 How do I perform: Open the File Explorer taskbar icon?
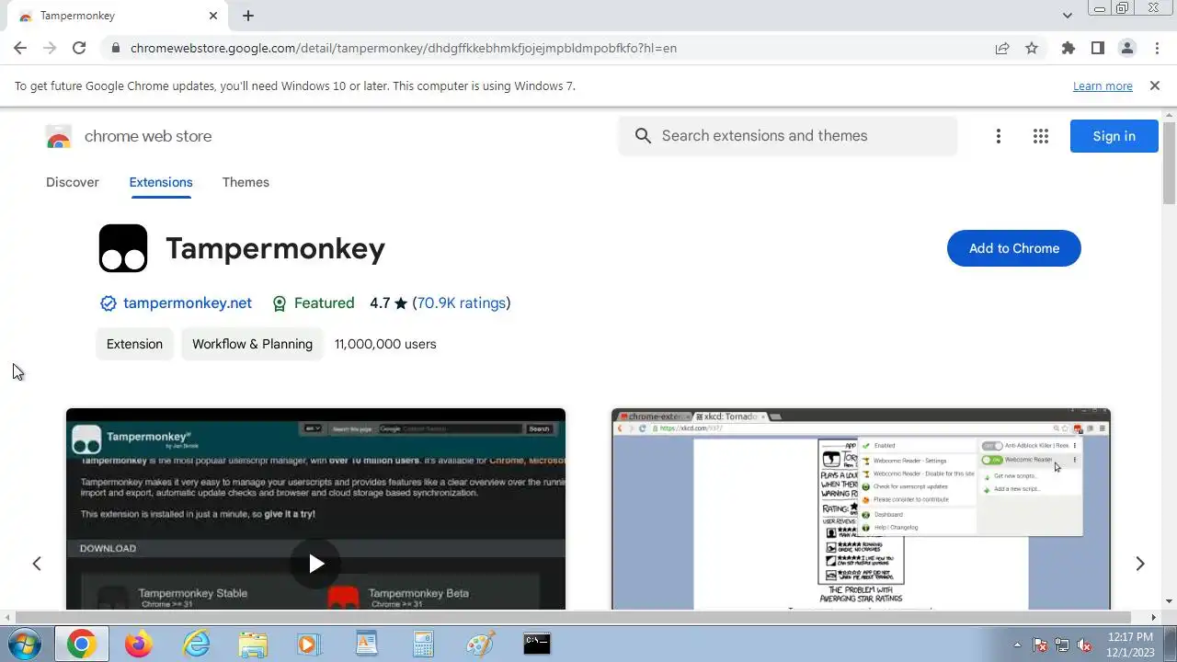click(x=253, y=644)
